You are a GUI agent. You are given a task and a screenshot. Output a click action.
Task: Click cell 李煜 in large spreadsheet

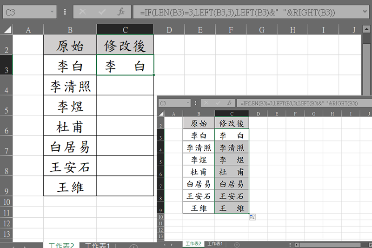pyautogui.click(x=70, y=105)
